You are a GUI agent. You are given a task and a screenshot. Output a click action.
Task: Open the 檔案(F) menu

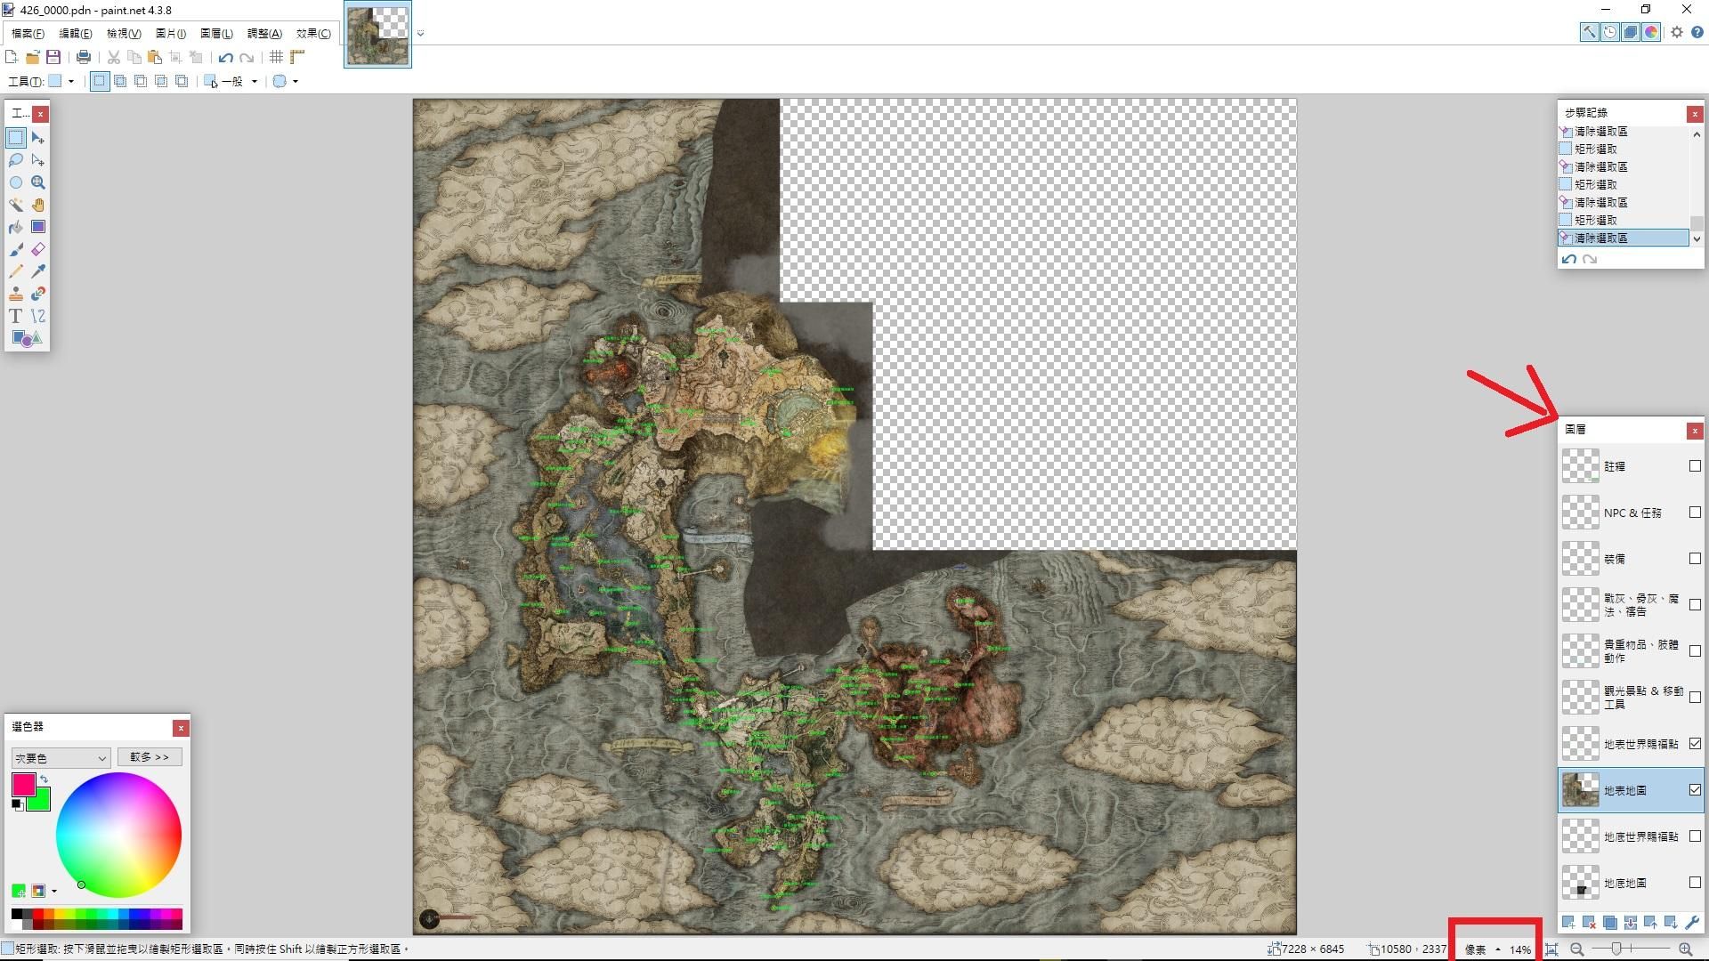28,34
